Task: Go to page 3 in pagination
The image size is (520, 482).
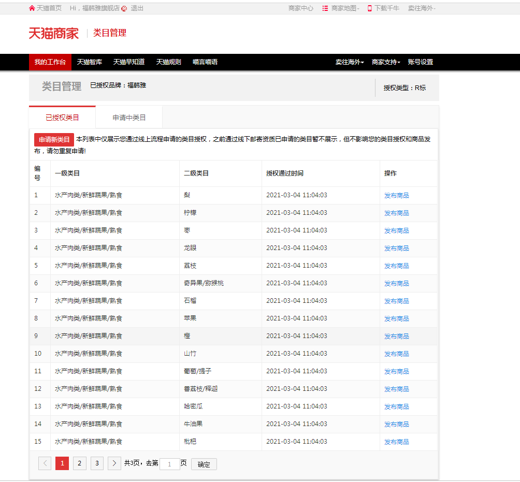Action: [97, 463]
